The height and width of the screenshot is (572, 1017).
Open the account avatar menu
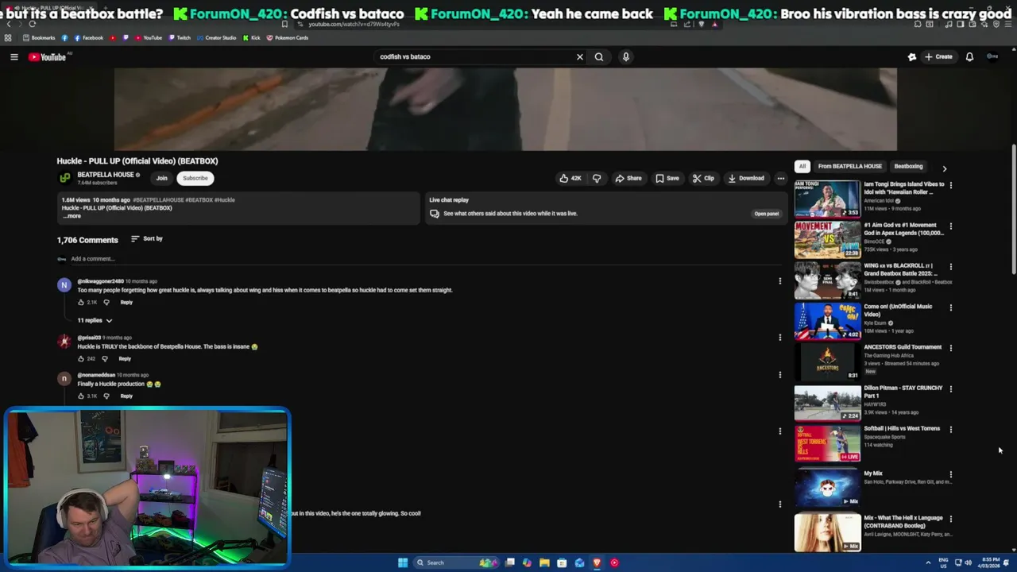[992, 56]
